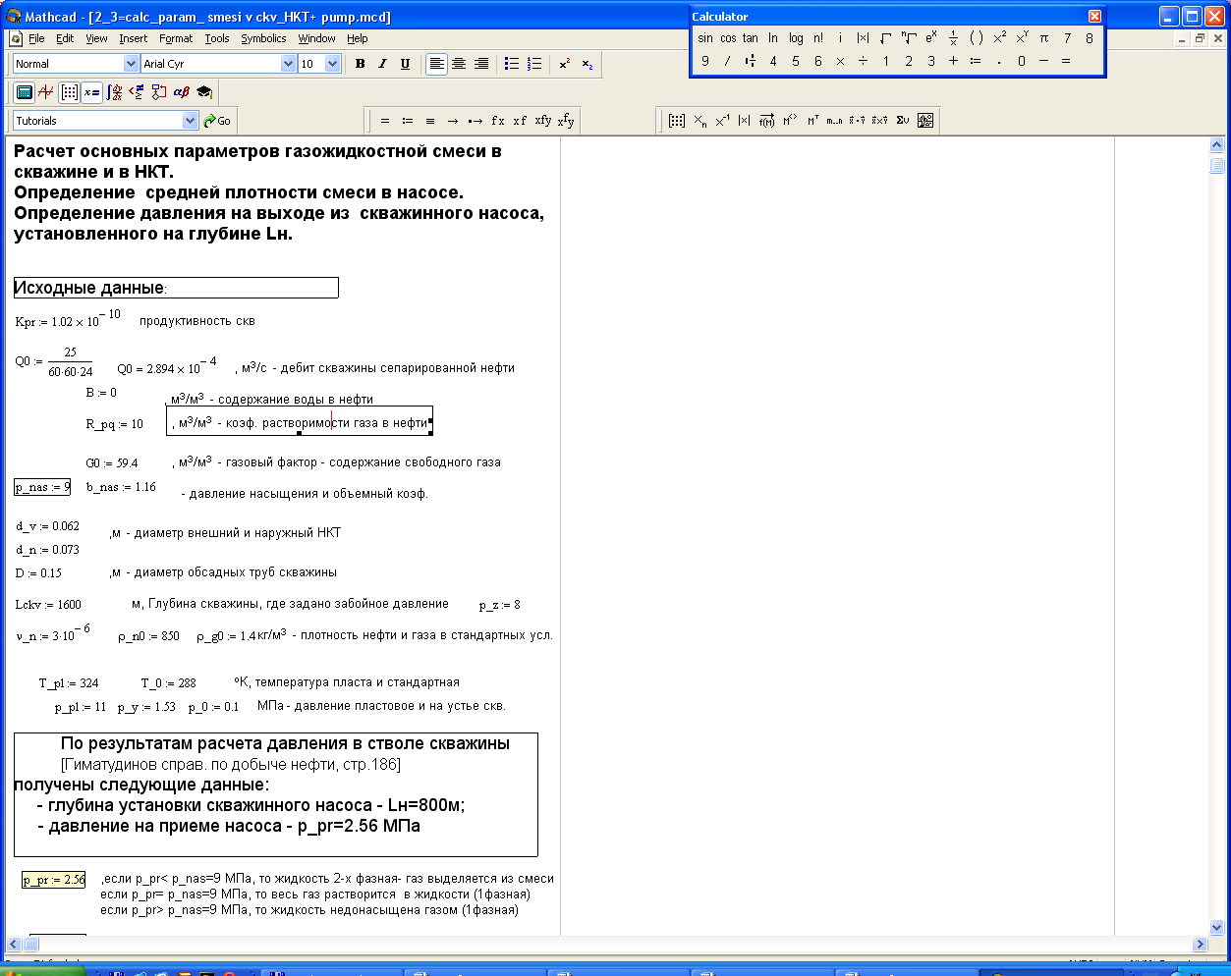Image resolution: width=1231 pixels, height=976 pixels.
Task: Open the Format menu
Action: point(176,38)
